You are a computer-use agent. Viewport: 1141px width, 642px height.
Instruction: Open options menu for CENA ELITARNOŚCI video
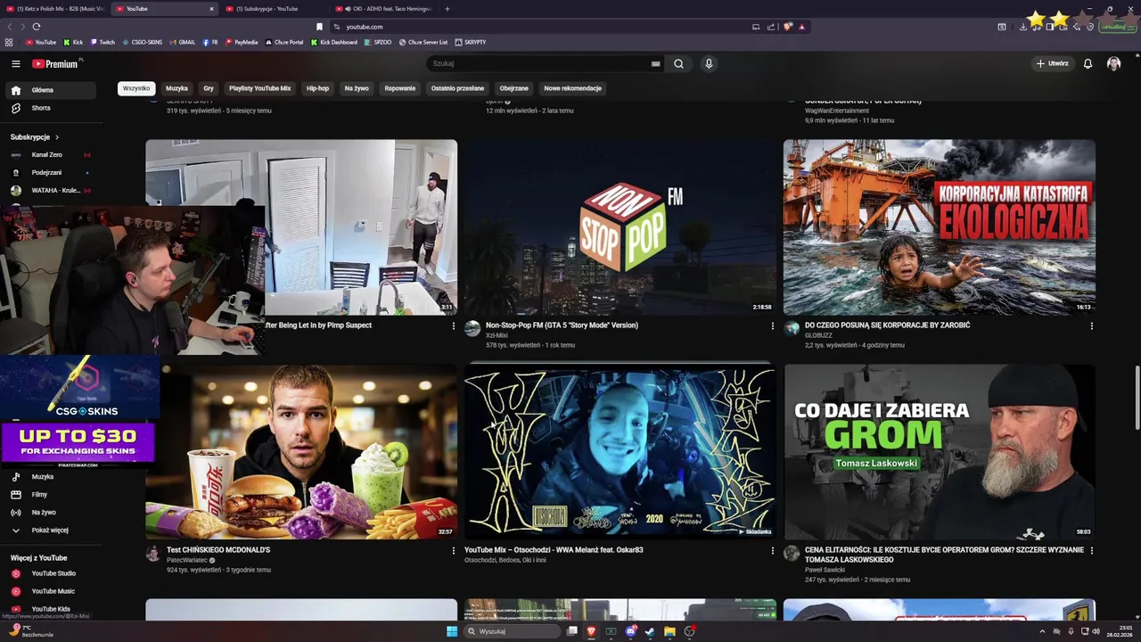pos(1091,551)
